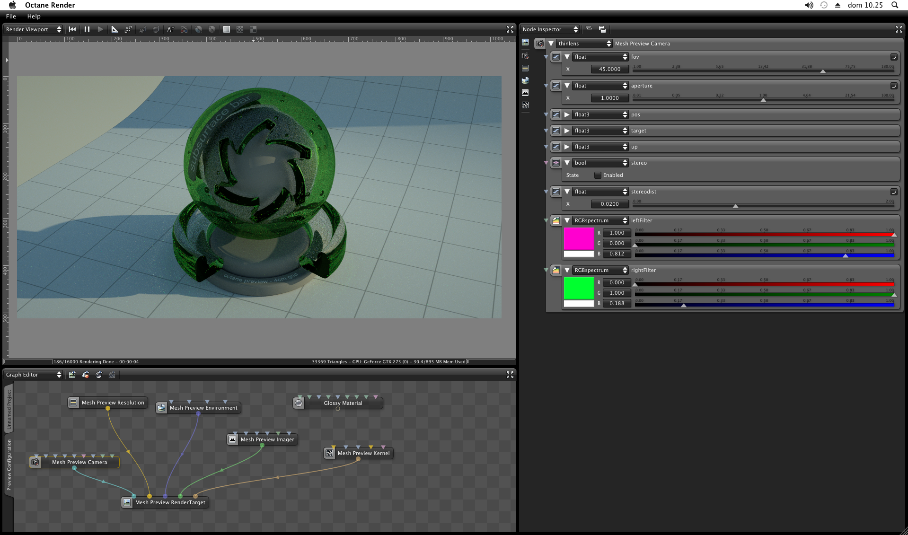The height and width of the screenshot is (535, 908).
Task: Toggle the fov curve button at right
Action: [893, 57]
